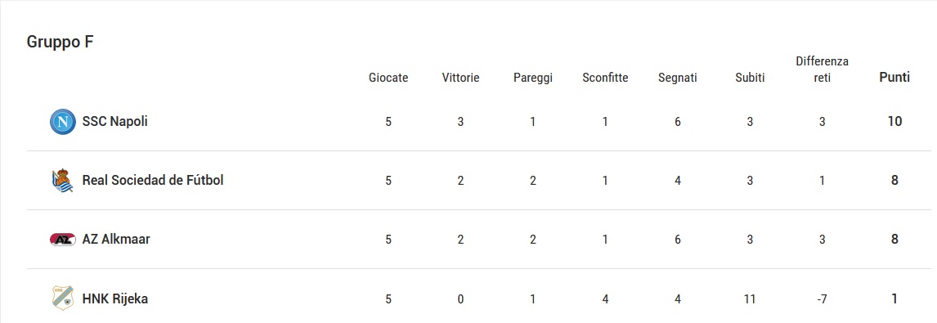937x323 pixels.
Task: Click Rijeka's 11 goals conceded value
Action: pyautogui.click(x=750, y=298)
